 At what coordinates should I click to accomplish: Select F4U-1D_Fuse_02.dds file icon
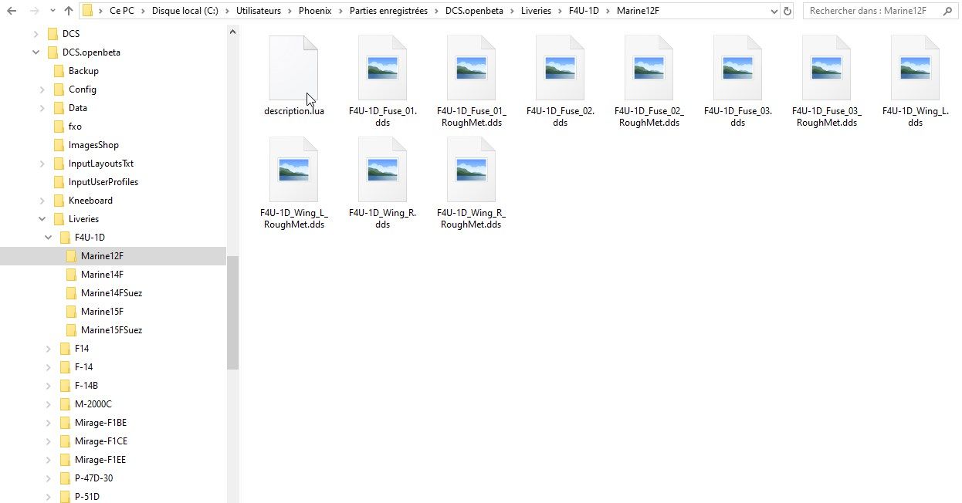pos(560,68)
